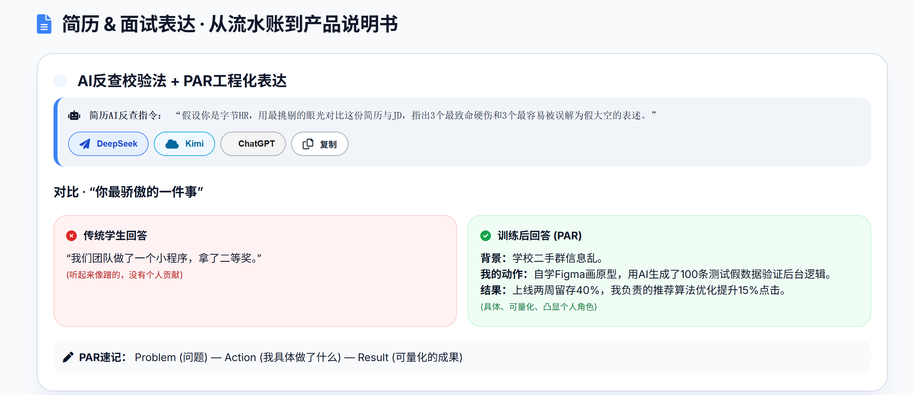Click the pale circle beside AI反查校验法 heading
Image resolution: width=914 pixels, height=395 pixels.
(x=60, y=80)
